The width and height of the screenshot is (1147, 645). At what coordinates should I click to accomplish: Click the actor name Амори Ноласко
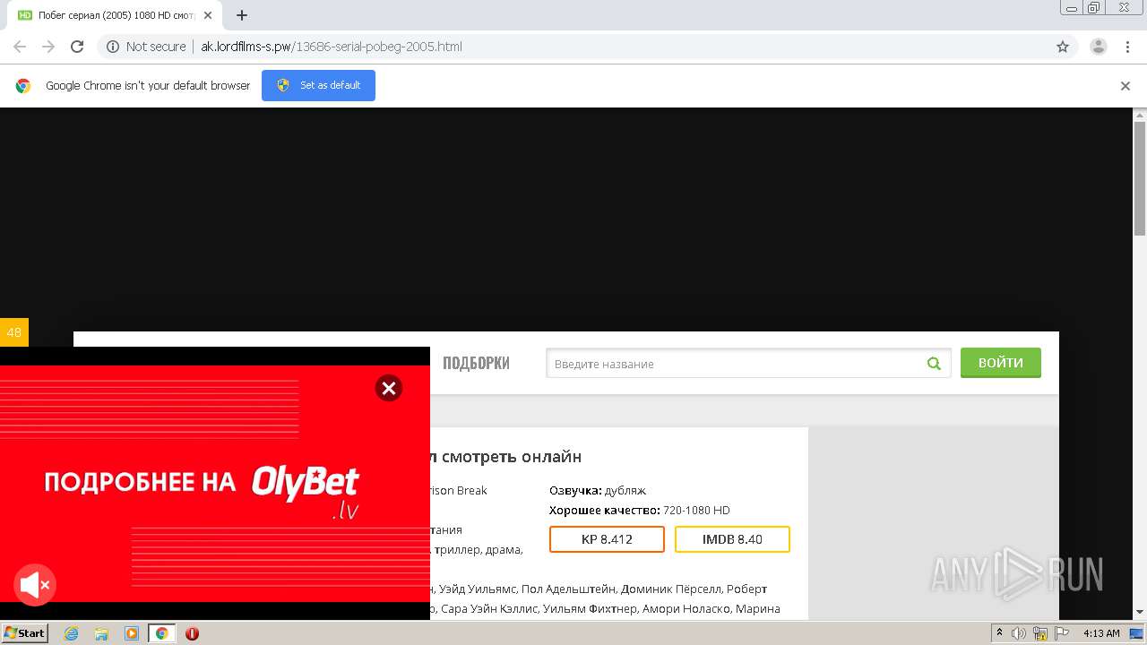point(686,608)
